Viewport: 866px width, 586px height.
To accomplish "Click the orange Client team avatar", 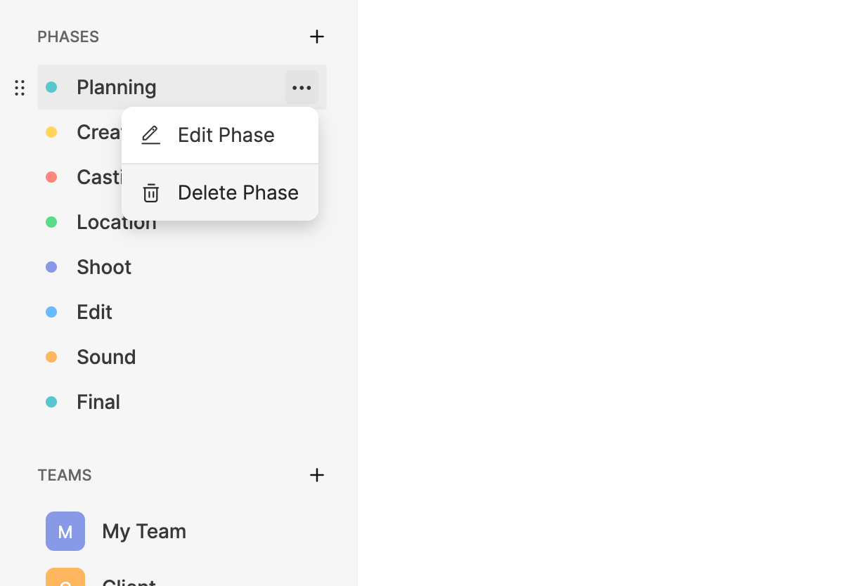I will click(65, 578).
